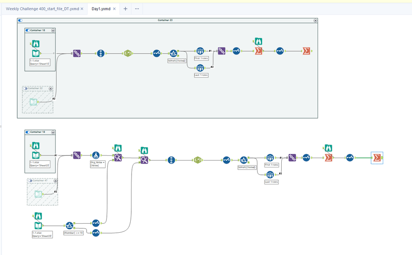
Task: Select the disabled Input Data tool in Container 22
Action: click(x=33, y=102)
